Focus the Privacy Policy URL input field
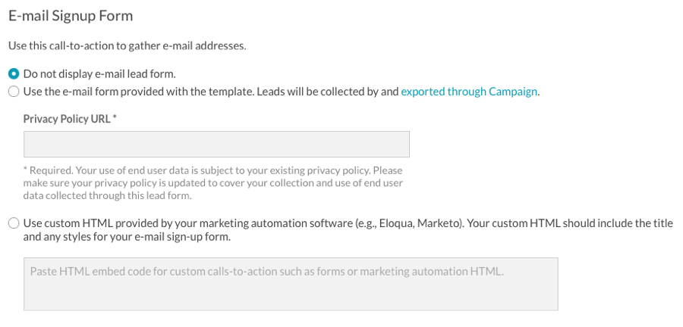Screen dimensions: 683x327 tap(216, 144)
